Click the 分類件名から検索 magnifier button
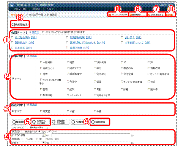The image size is (178, 146). pos(41,122)
